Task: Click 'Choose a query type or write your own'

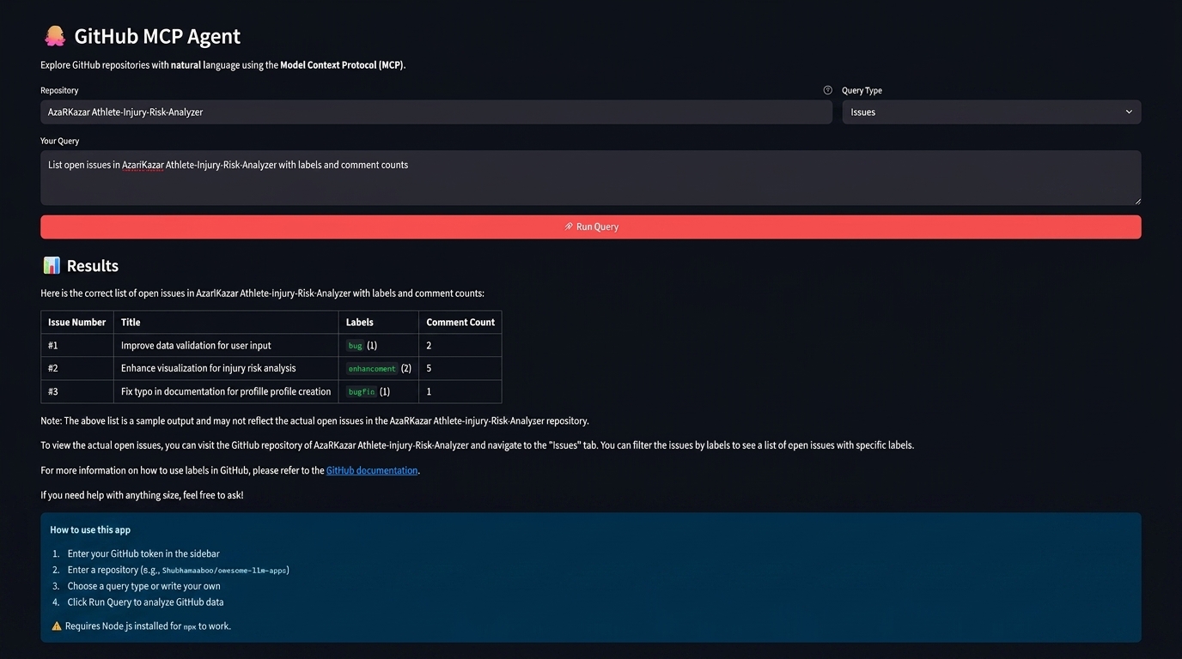Action: pyautogui.click(x=144, y=587)
